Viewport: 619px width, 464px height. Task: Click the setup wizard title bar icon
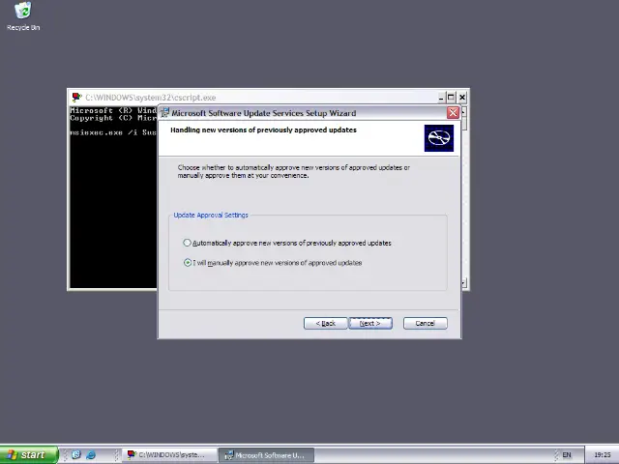(165, 113)
